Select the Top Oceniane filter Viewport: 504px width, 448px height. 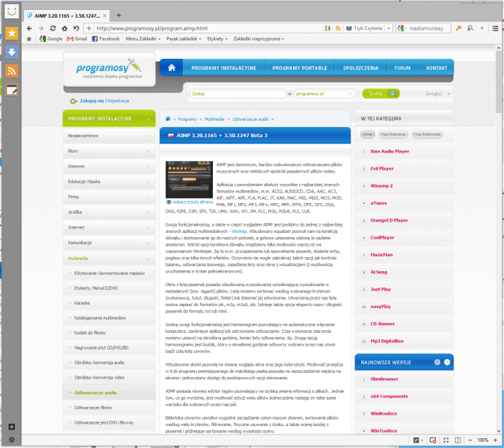point(393,134)
